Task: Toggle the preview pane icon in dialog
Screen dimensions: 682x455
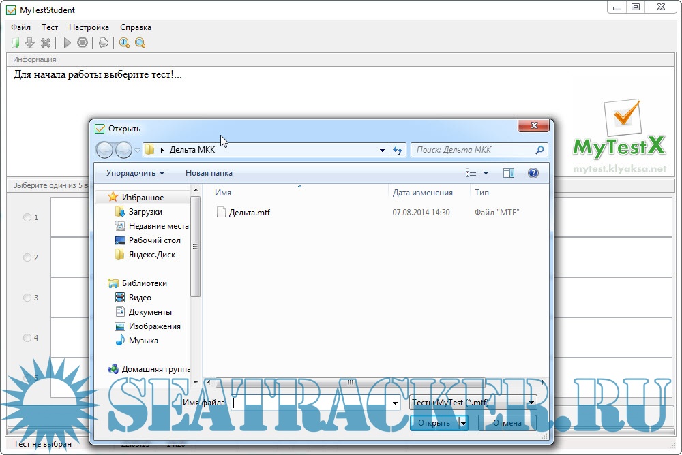Action: [509, 173]
